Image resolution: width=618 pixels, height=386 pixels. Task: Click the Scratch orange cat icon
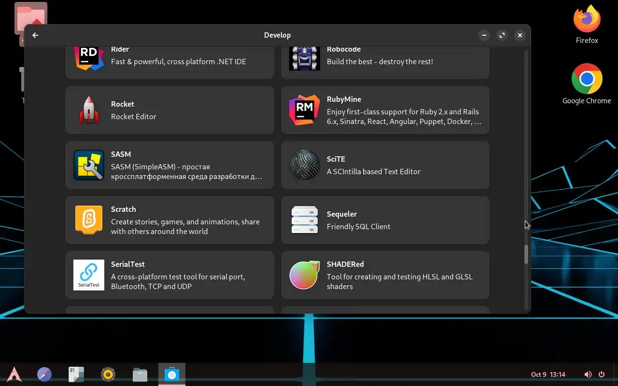coord(89,220)
